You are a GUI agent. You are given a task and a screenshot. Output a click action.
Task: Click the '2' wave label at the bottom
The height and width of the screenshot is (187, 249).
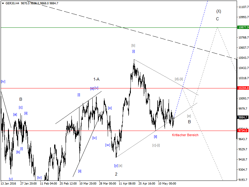pos(116,174)
